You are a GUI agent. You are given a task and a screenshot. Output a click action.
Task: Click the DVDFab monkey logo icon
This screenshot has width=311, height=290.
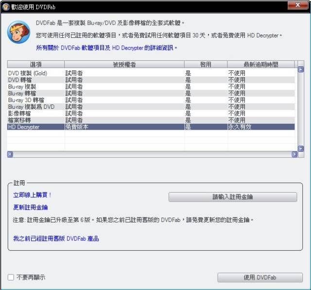pos(18,33)
